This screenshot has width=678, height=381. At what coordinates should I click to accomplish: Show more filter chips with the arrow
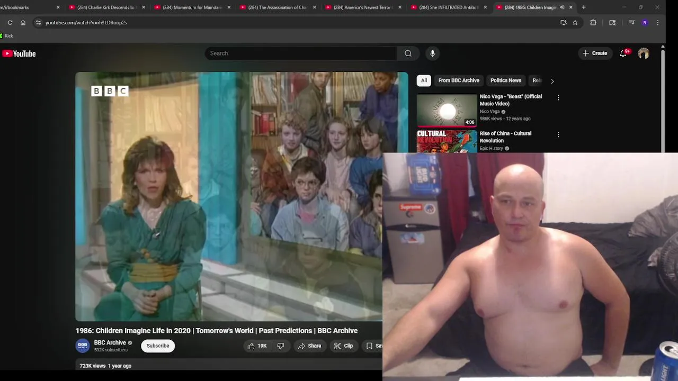click(x=552, y=81)
